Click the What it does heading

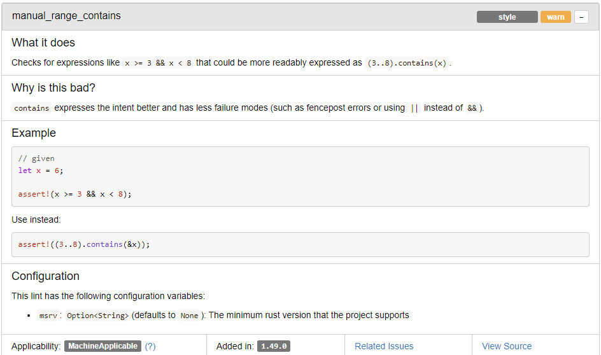43,43
